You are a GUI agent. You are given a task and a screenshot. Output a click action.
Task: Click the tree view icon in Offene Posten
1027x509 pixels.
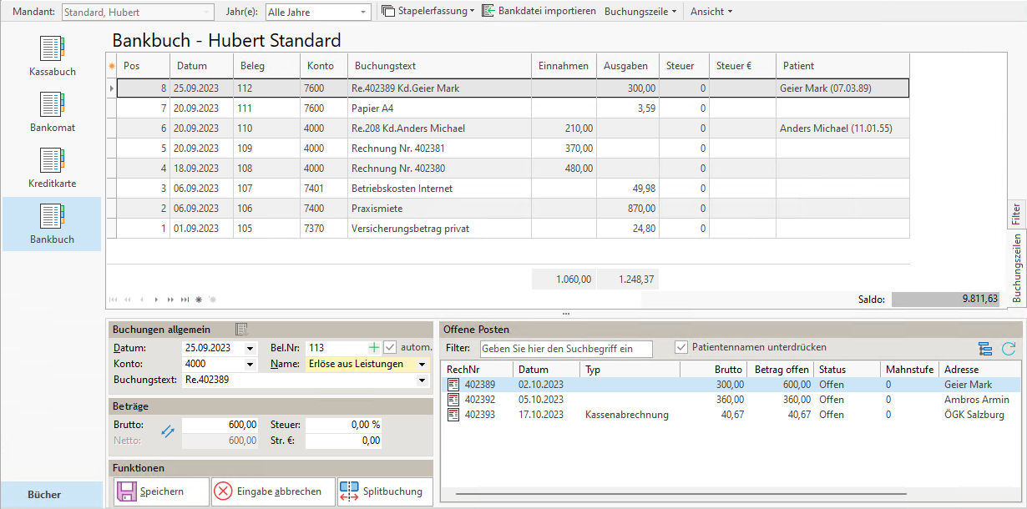[986, 349]
